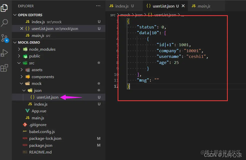This screenshot has width=246, height=160.
Task: Click the "msg" key in editor
Action: pyautogui.click(x=143, y=80)
